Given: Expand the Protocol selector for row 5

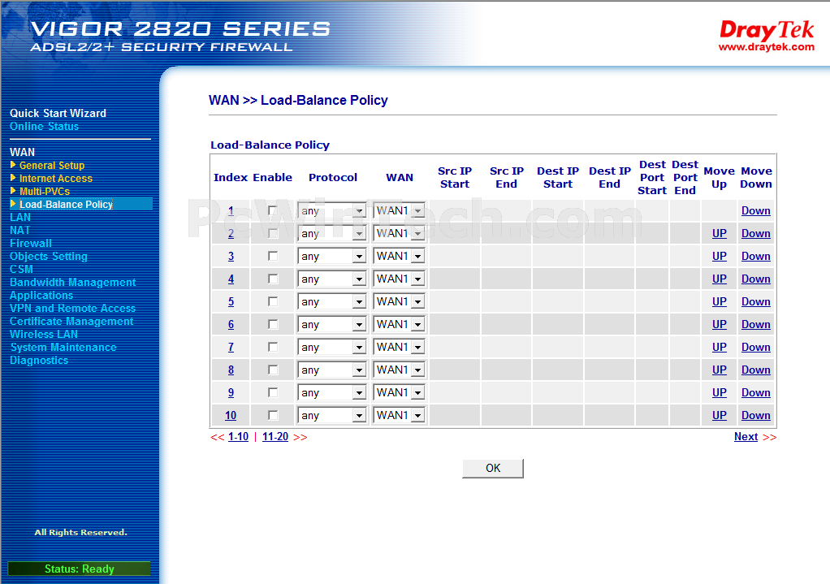Looking at the screenshot, I should [x=331, y=302].
